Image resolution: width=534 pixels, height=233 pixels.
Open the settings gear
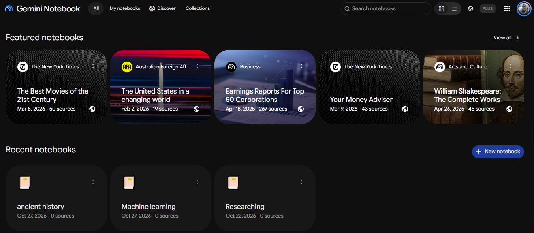470,9
